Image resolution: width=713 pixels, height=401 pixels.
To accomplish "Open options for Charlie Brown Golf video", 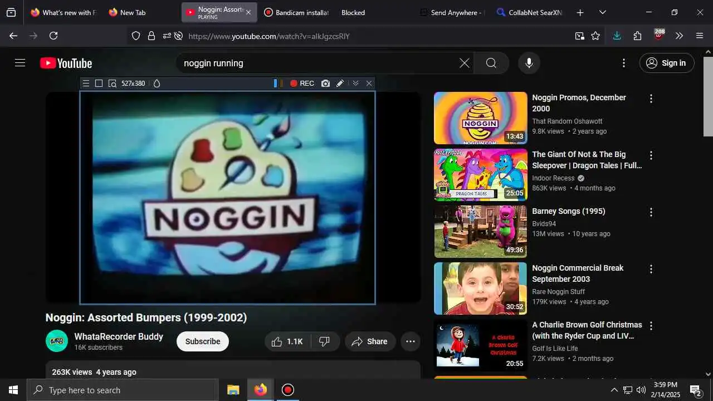I will (651, 326).
